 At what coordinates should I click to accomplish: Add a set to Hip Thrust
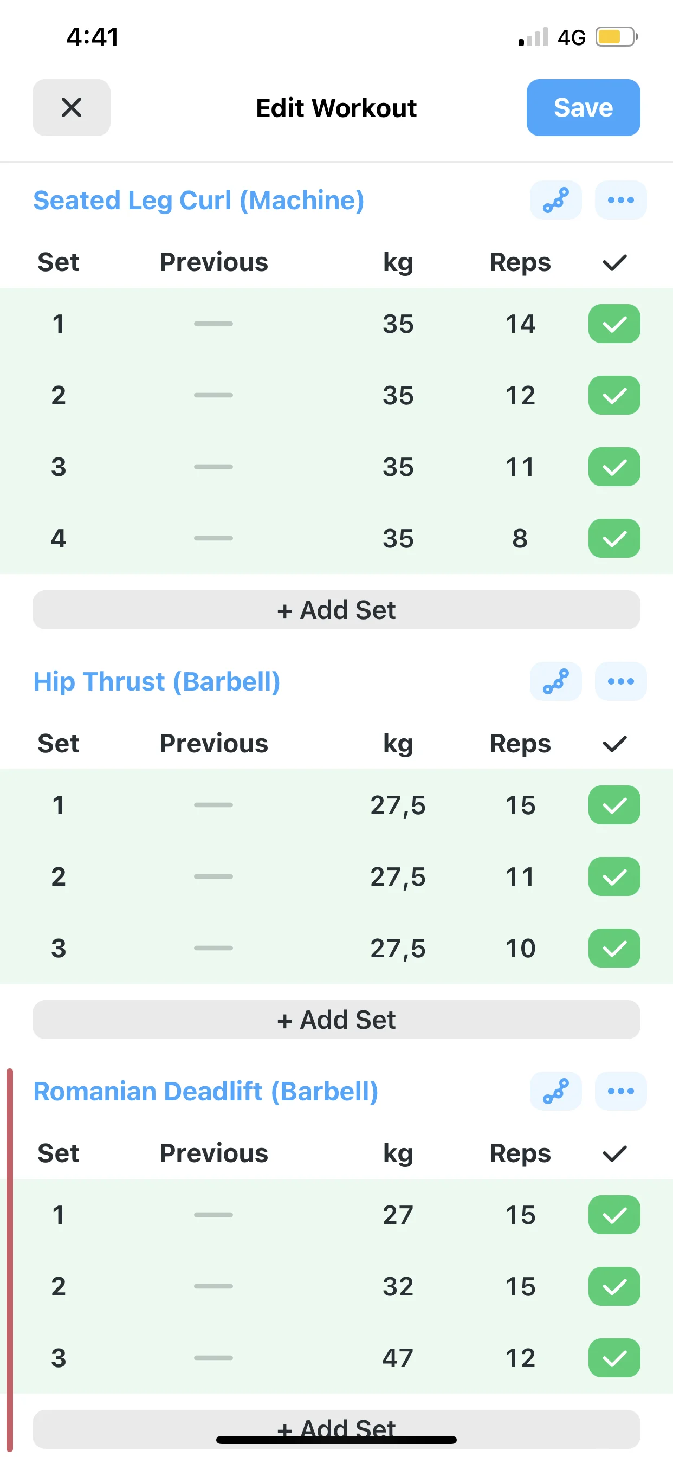click(x=336, y=1020)
